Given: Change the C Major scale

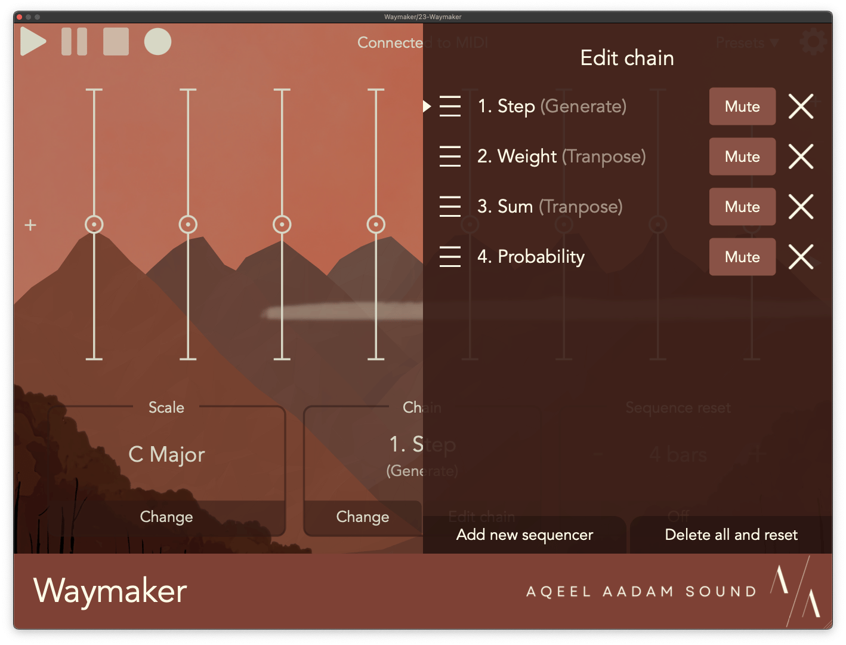Looking at the screenshot, I should (x=166, y=517).
